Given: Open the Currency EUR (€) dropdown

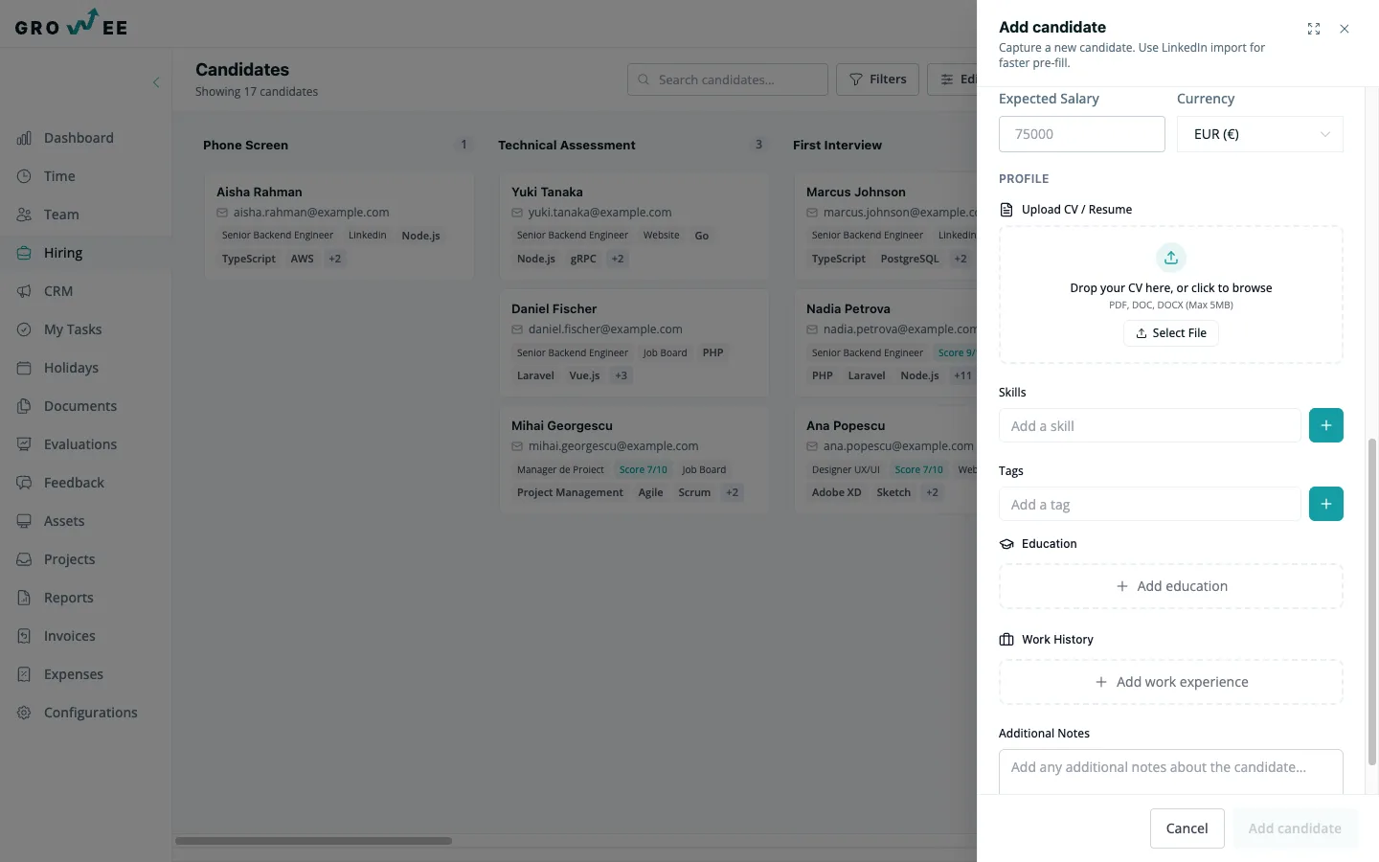Looking at the screenshot, I should coord(1260,134).
